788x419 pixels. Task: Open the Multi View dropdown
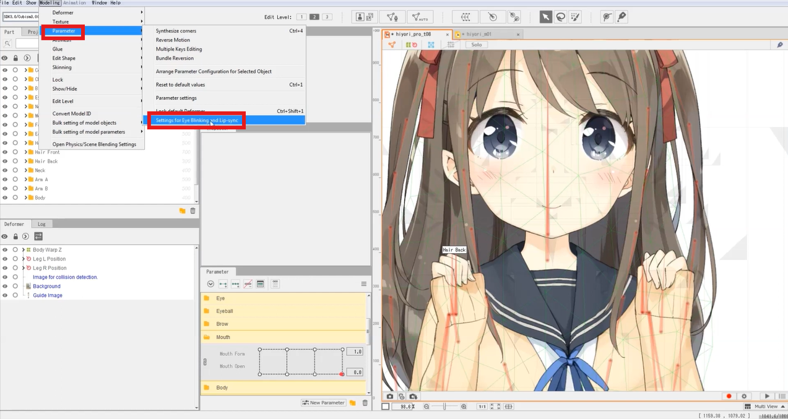765,407
